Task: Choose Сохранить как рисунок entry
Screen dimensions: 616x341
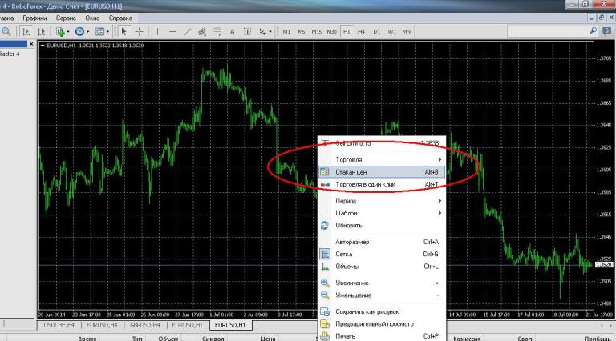Action: (382, 312)
